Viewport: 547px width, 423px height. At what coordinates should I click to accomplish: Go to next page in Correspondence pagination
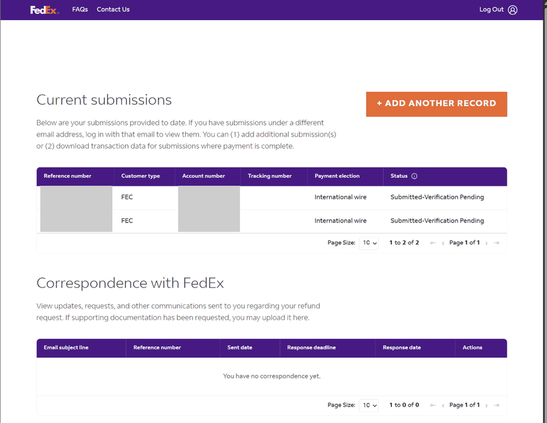coord(486,405)
